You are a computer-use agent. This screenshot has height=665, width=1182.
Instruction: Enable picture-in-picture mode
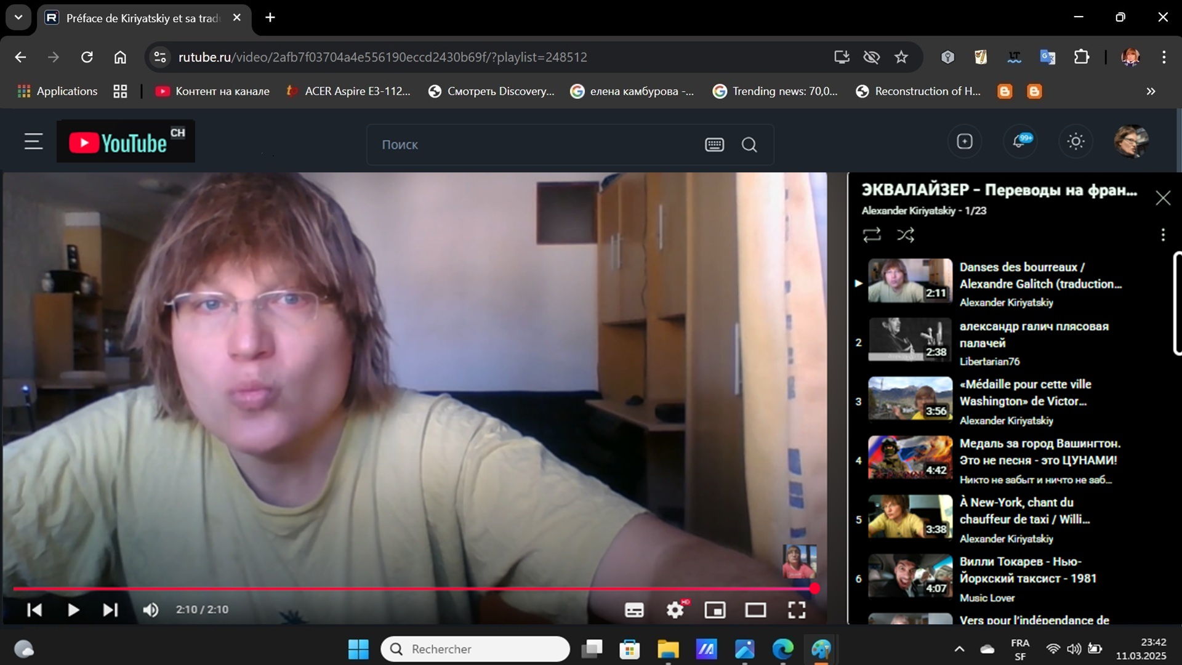point(715,610)
